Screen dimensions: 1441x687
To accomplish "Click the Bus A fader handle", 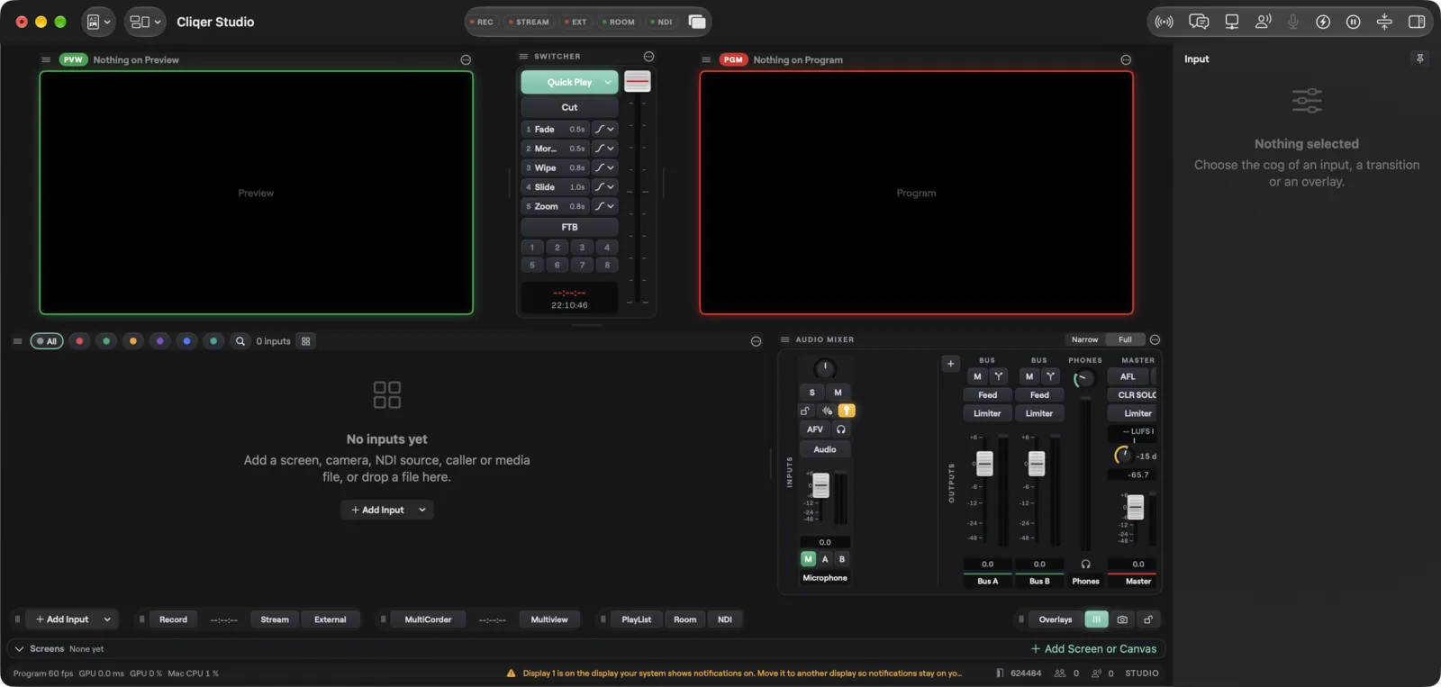I will point(984,463).
